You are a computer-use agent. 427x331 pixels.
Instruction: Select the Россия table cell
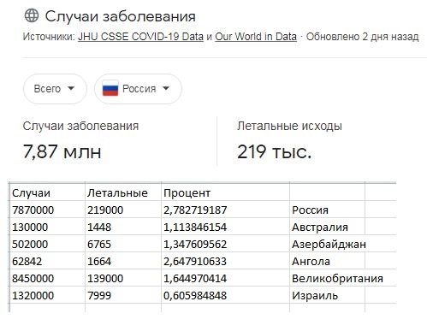click(327, 210)
